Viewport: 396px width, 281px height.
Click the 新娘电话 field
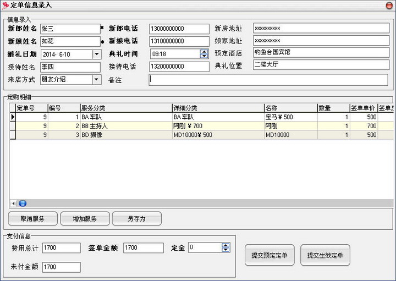[179, 41]
